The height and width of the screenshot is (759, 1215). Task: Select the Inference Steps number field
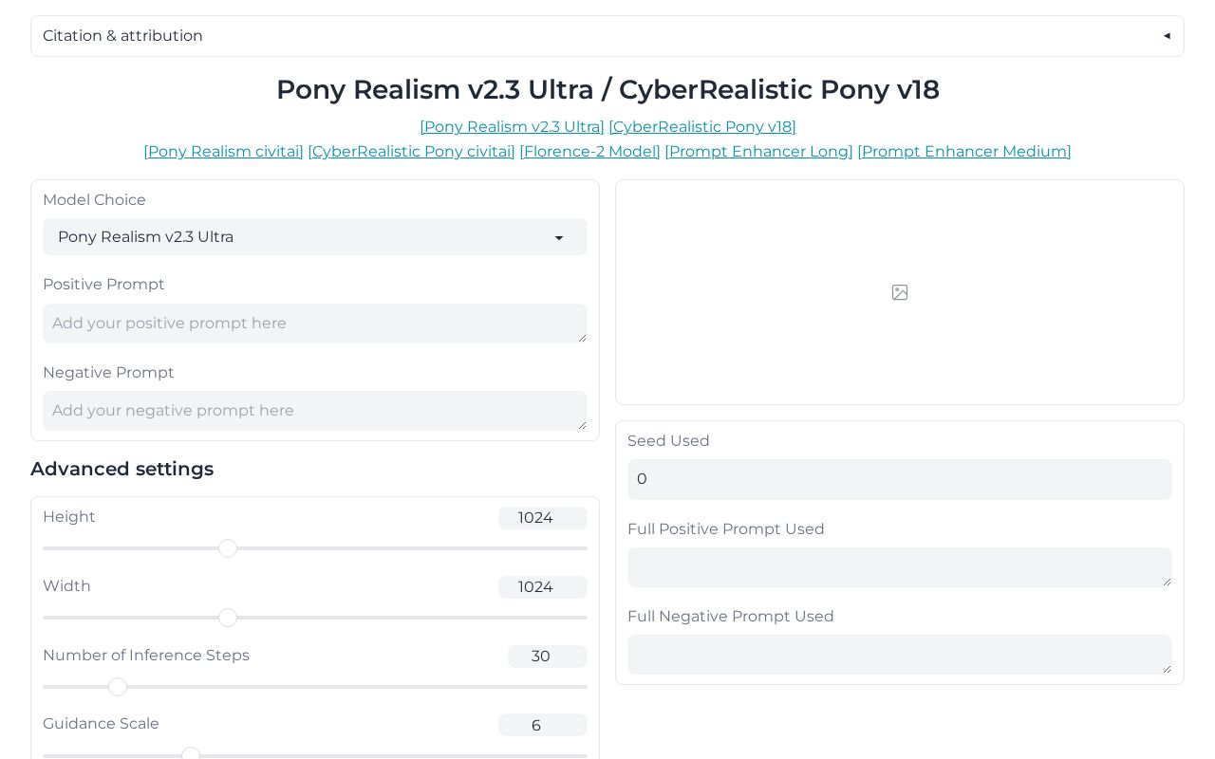[548, 657]
